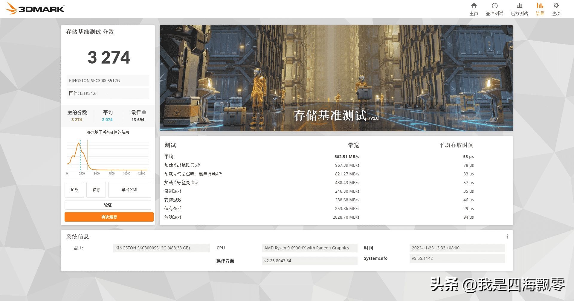This screenshot has width=574, height=301.
Task: Click the 平均存取时间 column header
Action: tap(457, 145)
